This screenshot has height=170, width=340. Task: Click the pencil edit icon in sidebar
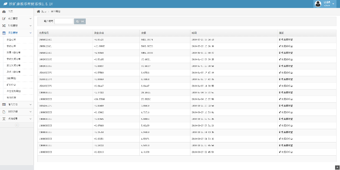coord(4,19)
